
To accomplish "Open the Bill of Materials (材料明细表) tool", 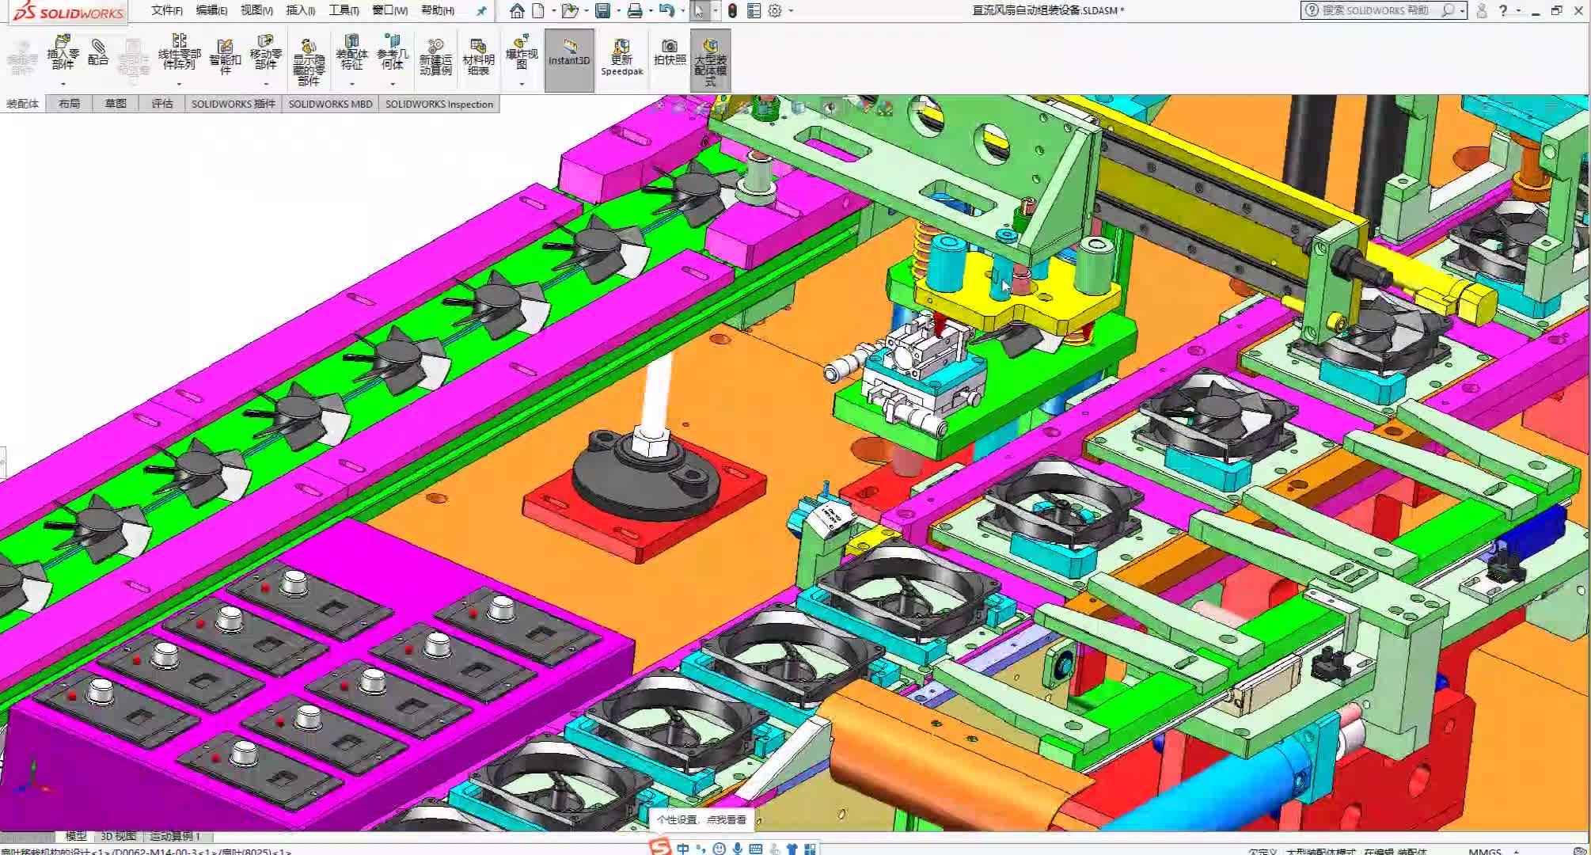I will coord(478,57).
